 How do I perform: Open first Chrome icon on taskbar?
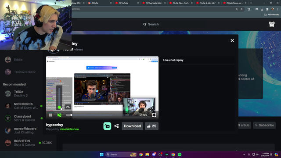(x=141, y=154)
